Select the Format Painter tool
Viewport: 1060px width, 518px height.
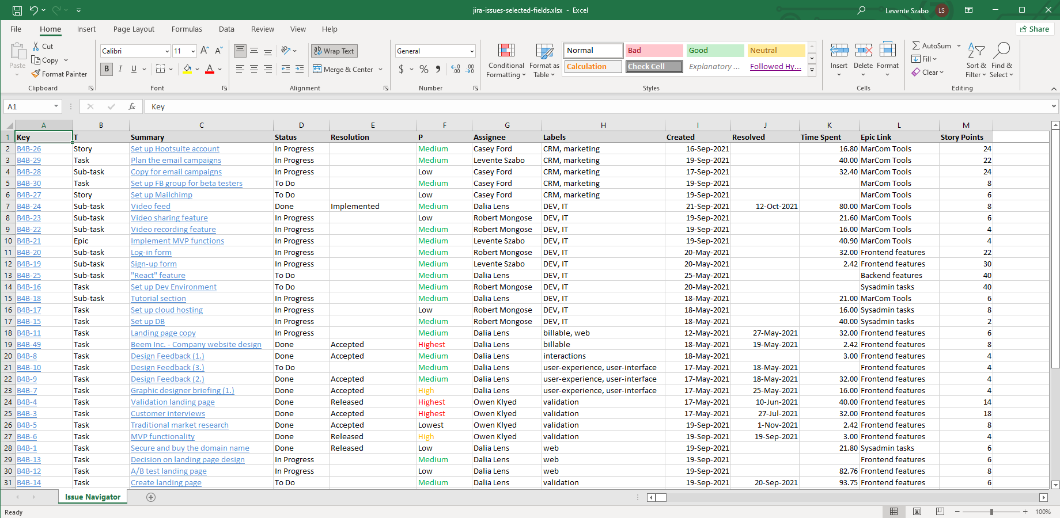click(59, 74)
